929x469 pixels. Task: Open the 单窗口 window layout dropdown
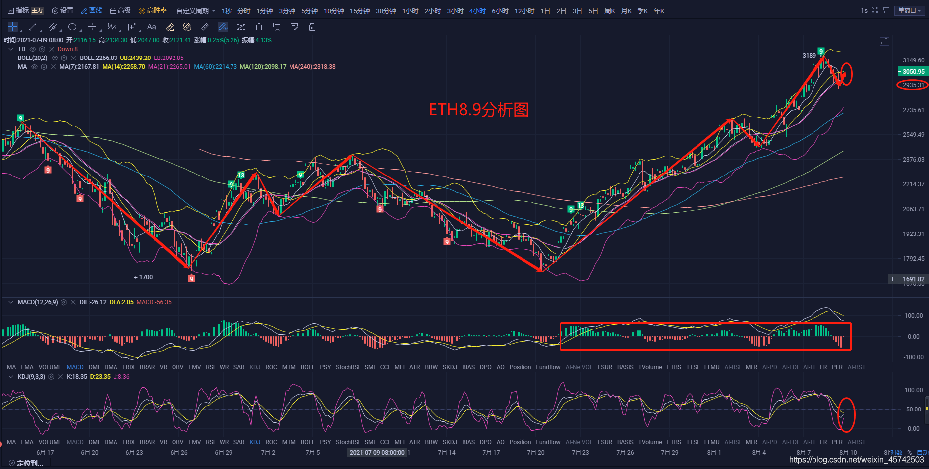click(x=910, y=10)
